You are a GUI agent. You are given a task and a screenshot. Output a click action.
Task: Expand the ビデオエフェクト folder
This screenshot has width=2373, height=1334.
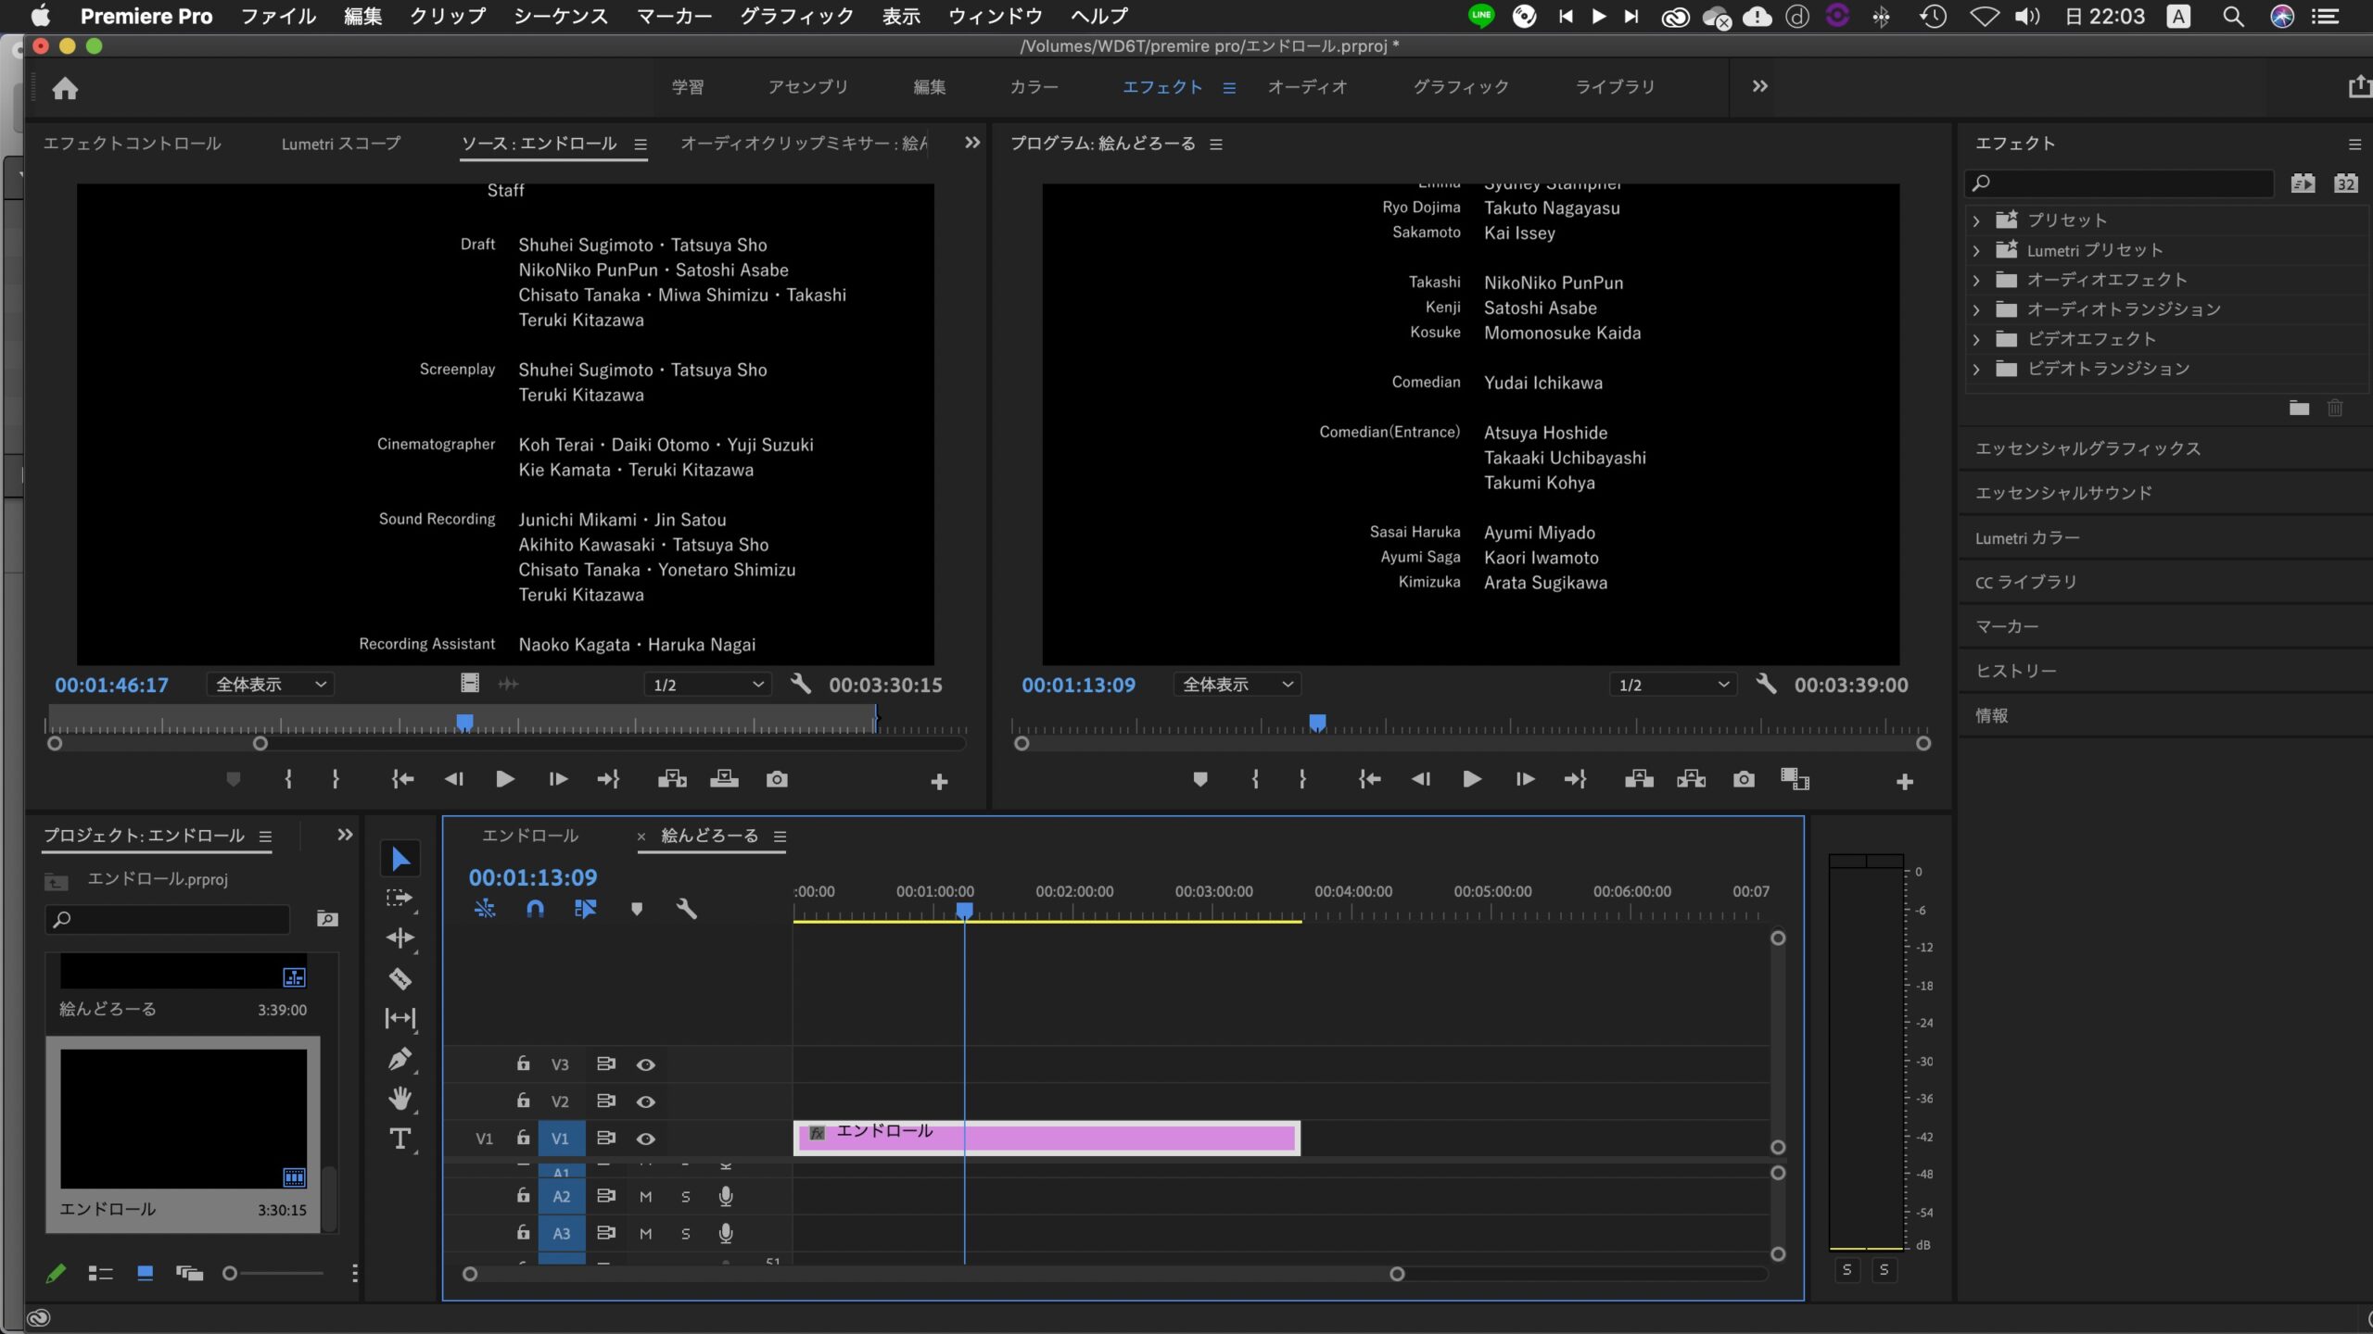point(1976,339)
